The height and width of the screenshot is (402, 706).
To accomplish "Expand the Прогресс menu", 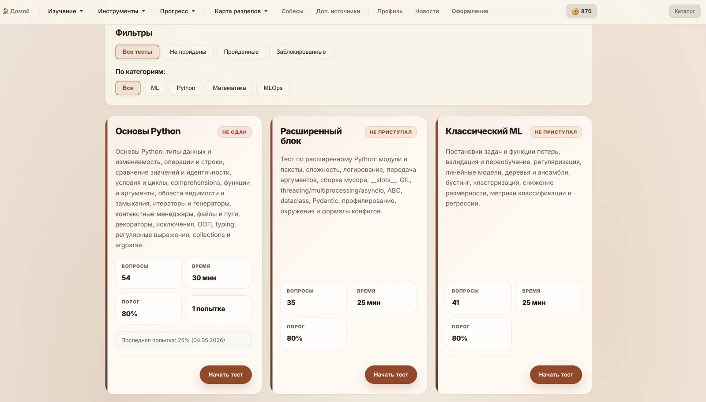I will point(177,11).
